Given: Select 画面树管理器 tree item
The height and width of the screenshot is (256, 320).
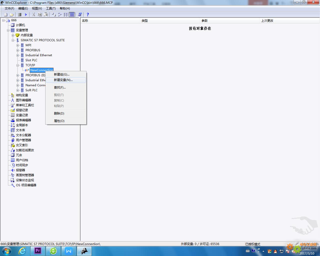Looking at the screenshot, I should point(25,175).
